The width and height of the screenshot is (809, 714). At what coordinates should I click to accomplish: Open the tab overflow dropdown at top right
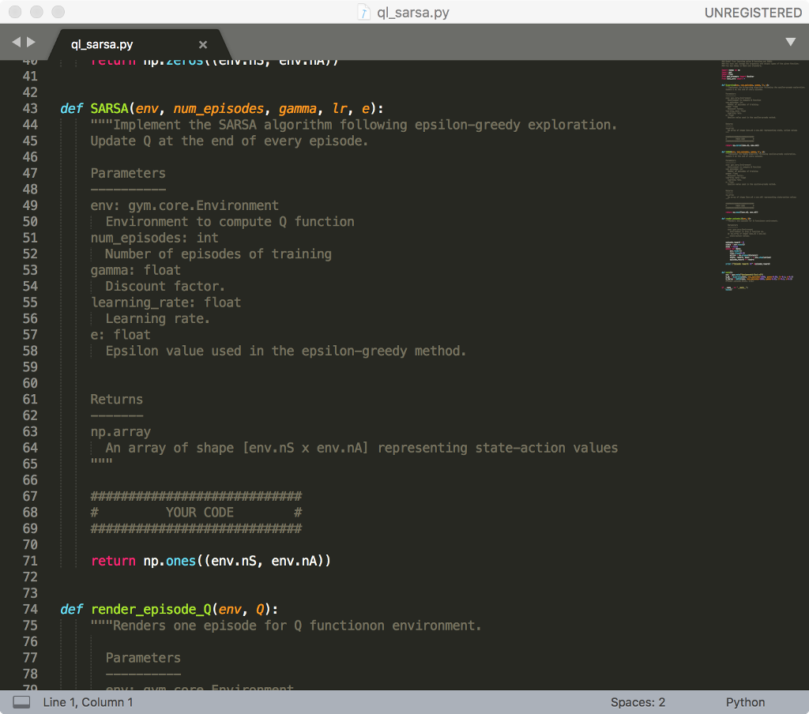click(x=790, y=42)
